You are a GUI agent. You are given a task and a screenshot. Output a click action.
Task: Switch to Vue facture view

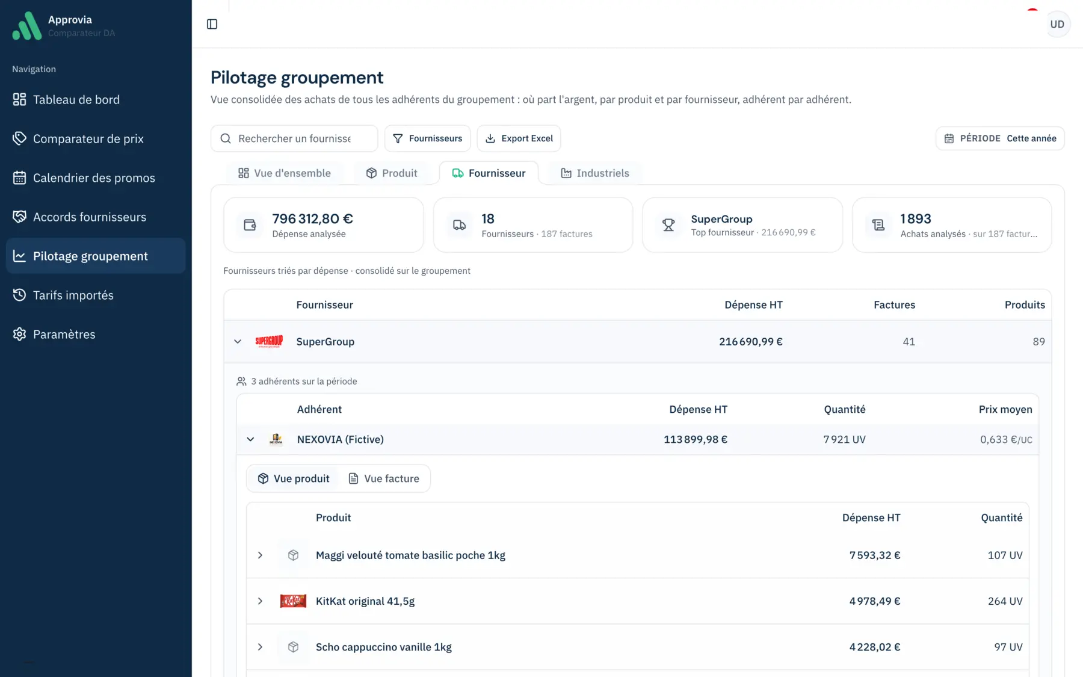click(x=384, y=478)
